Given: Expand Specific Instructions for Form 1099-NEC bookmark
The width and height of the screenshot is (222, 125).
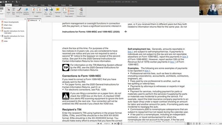Looking at the screenshot, I should pyautogui.click(x=0, y=36).
